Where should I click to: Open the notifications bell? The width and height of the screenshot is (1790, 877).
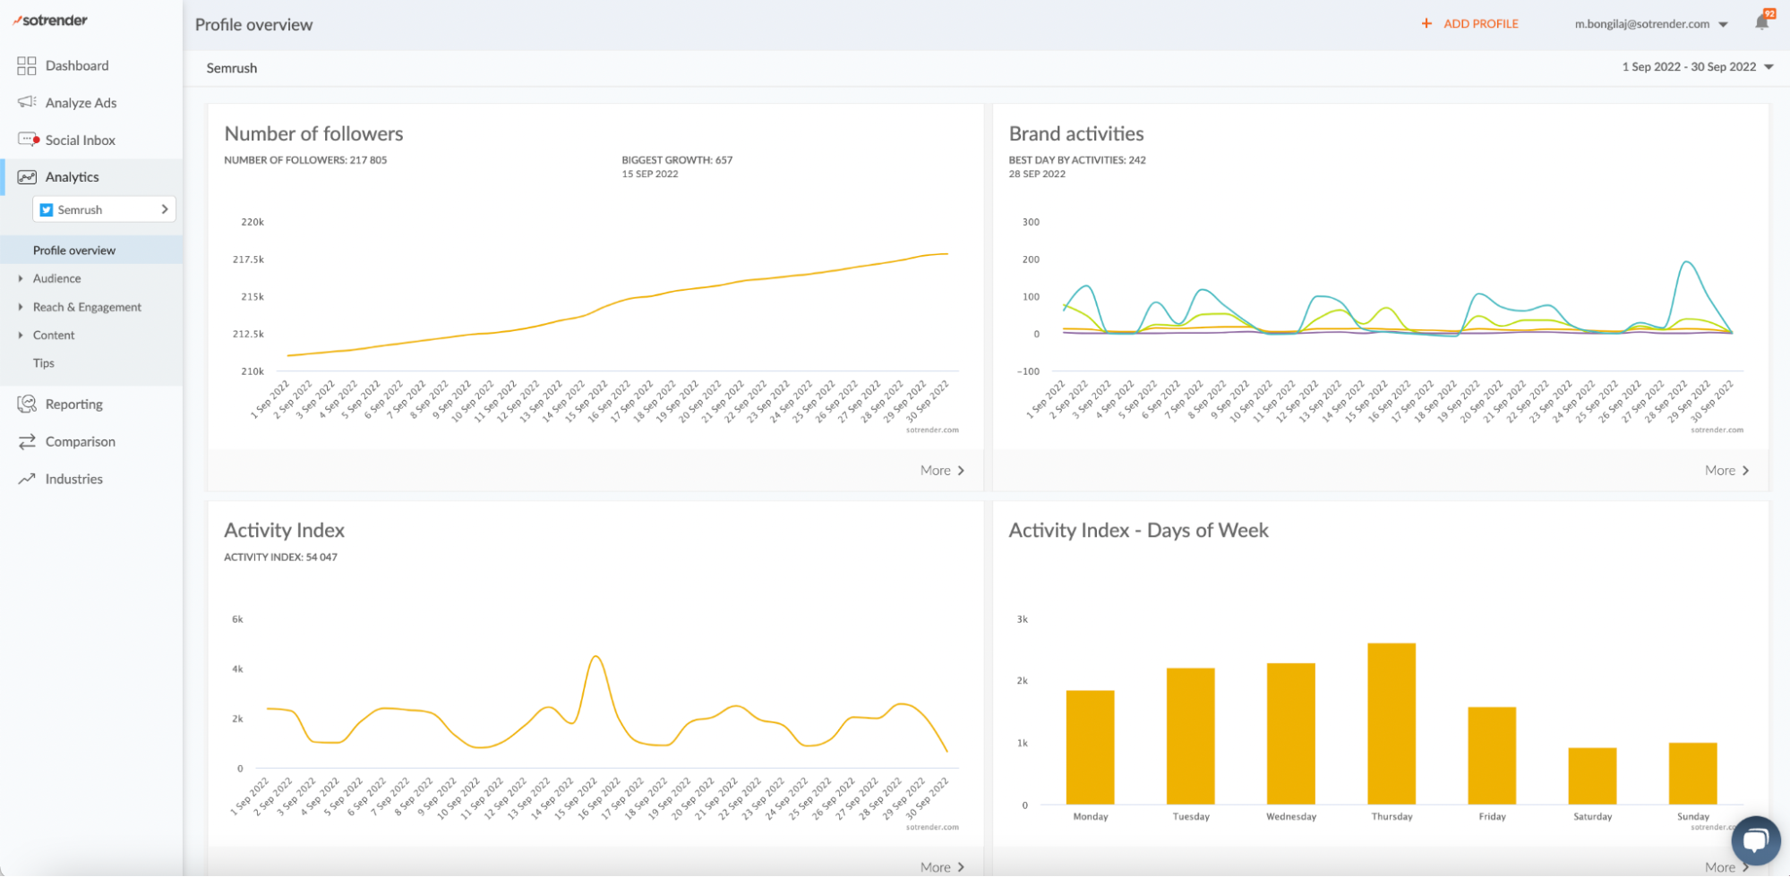point(1761,22)
